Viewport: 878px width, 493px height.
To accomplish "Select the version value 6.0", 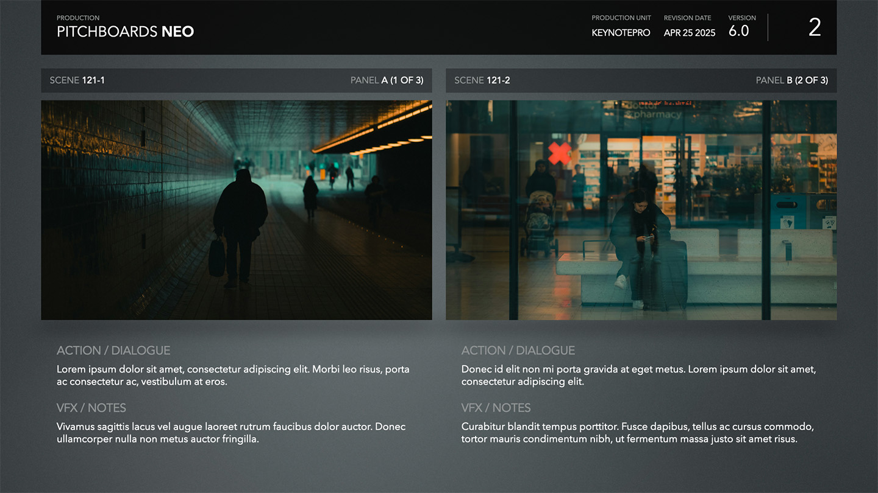I will coord(738,32).
